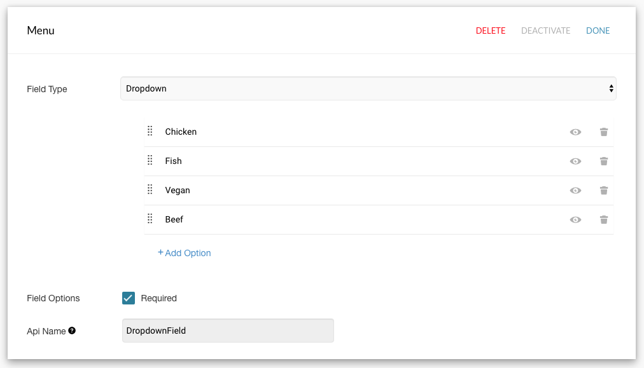
Task: Toggle visibility of the Vegan option
Action: (x=575, y=191)
